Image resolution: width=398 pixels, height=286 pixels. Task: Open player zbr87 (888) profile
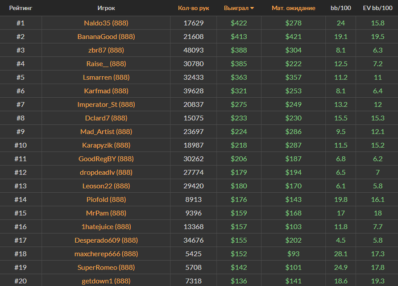[106, 50]
